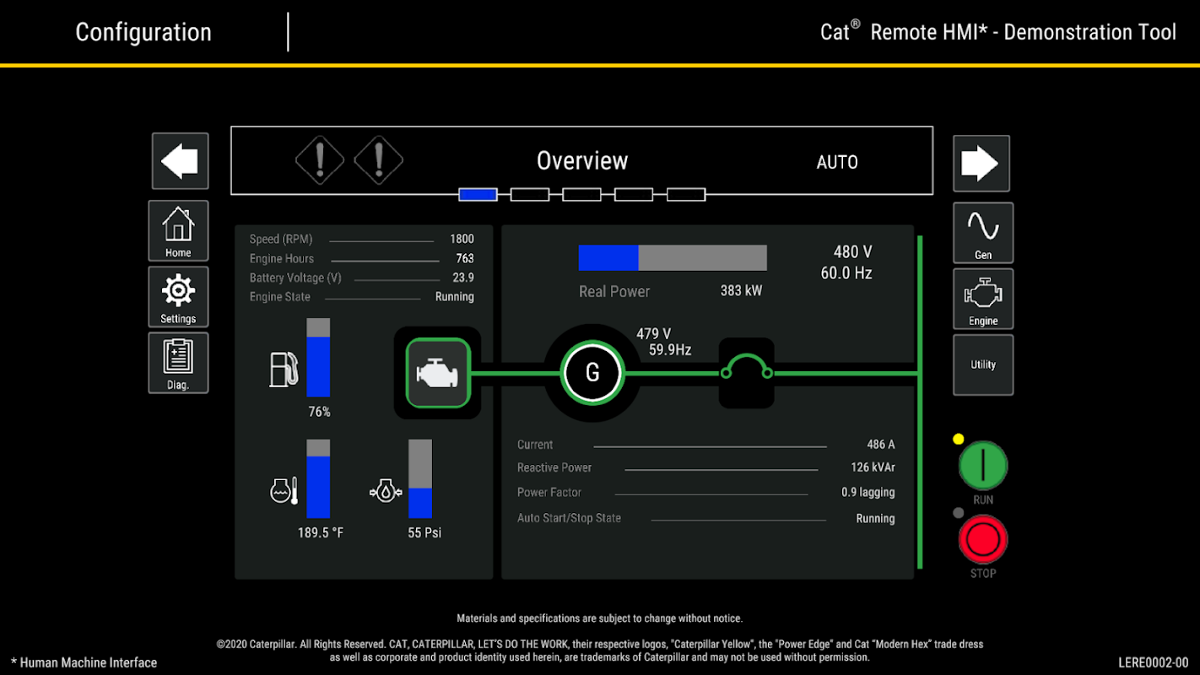
Task: Click the Speed (RPM) label
Action: (x=281, y=239)
